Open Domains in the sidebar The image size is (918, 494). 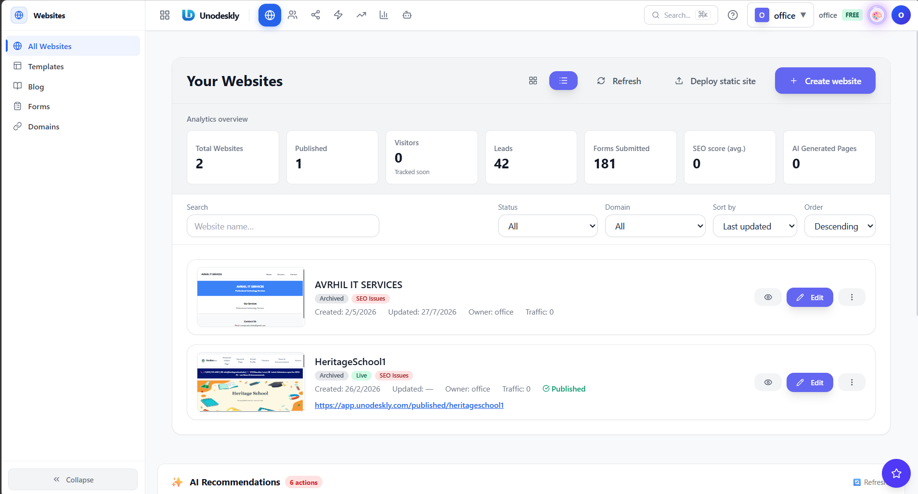73,127
